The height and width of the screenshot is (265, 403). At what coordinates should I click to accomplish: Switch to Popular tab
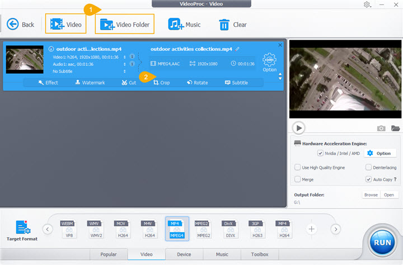[109, 254]
